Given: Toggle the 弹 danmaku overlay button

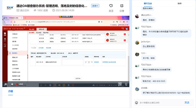Looking at the screenshot, I should click(x=120, y=84).
